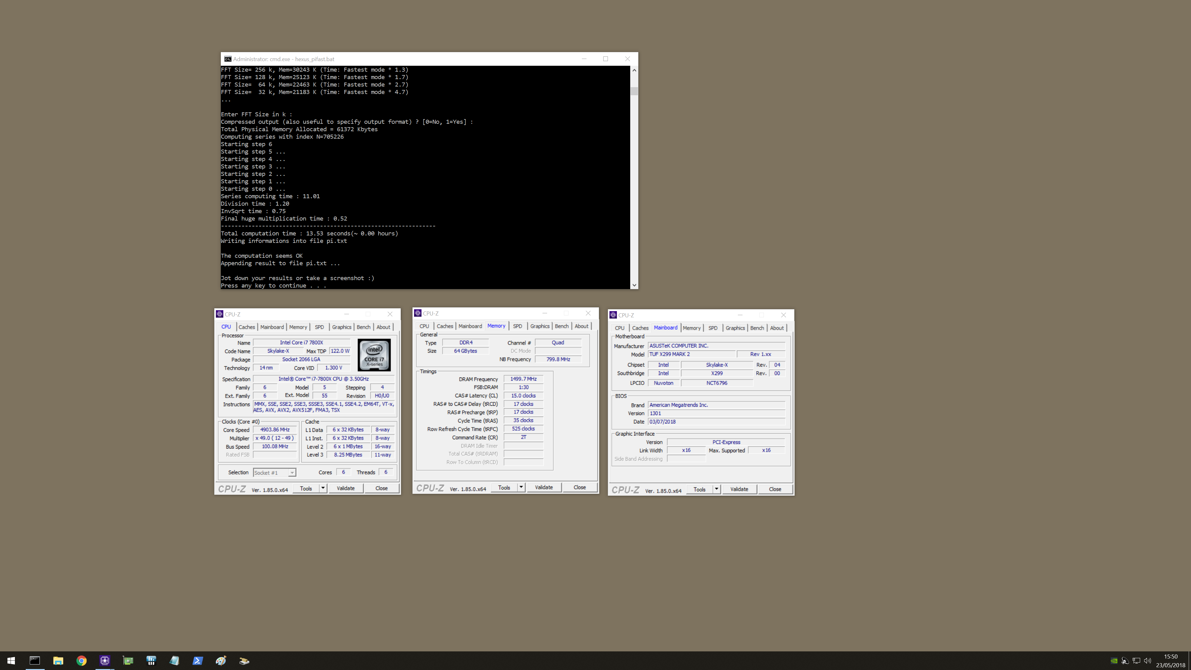The width and height of the screenshot is (1191, 670).
Task: Switch to Memory tab in the Mainboard window
Action: [692, 328]
